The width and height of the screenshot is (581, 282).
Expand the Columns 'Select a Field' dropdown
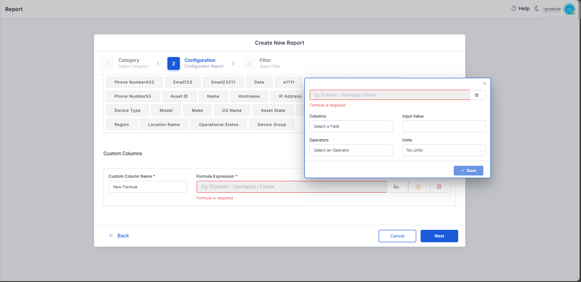(x=351, y=126)
